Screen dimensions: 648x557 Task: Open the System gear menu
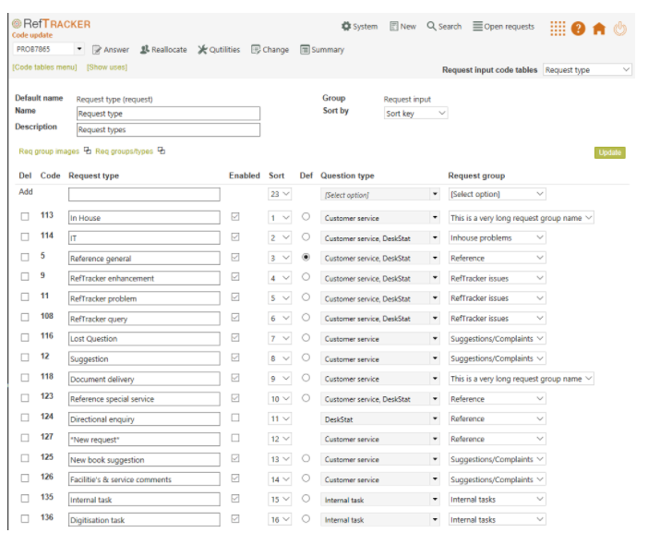point(346,27)
